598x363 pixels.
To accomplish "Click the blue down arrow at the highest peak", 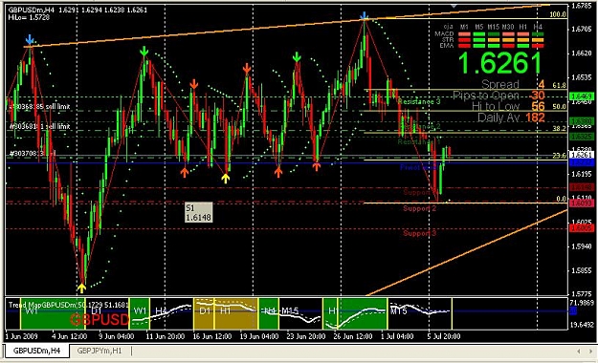I will click(365, 15).
